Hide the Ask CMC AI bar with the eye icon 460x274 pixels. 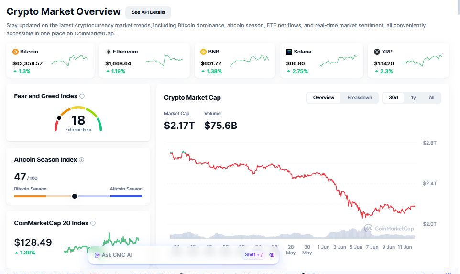(x=272, y=255)
